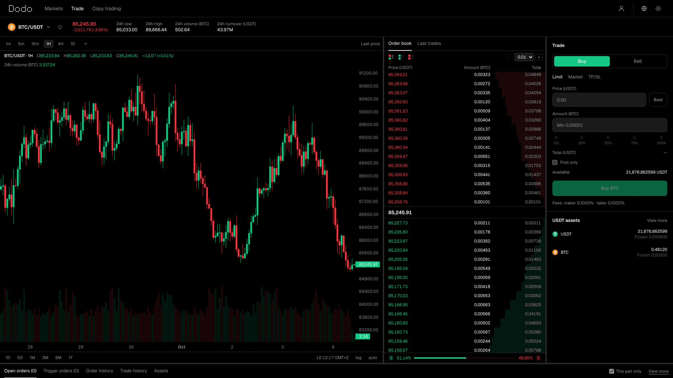
Task: Toggle log scale on chart
Action: [358, 358]
